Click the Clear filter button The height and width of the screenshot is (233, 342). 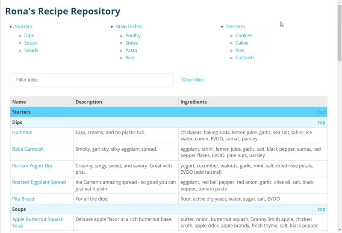[x=192, y=80]
